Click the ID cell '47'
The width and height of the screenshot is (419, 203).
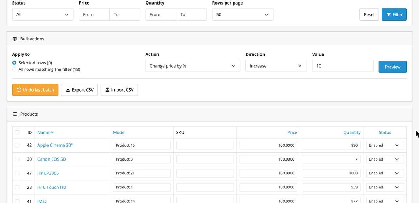pyautogui.click(x=29, y=173)
